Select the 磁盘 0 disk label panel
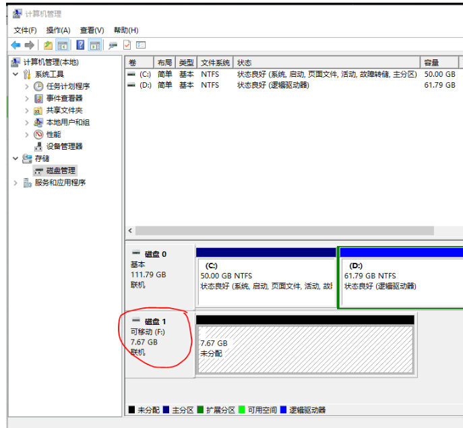The width and height of the screenshot is (463, 428). pyautogui.click(x=160, y=276)
